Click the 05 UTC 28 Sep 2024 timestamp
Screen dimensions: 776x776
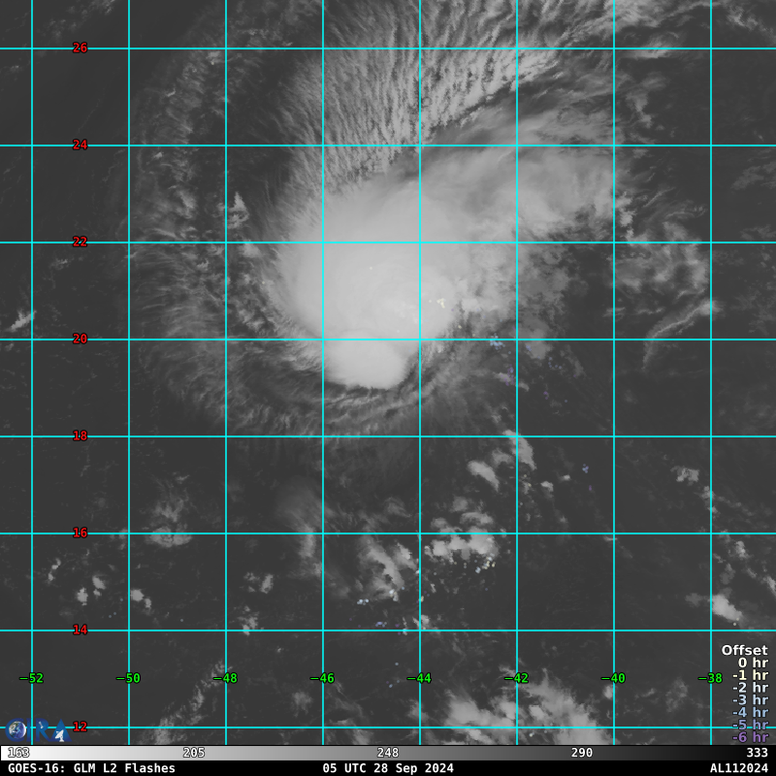click(x=387, y=768)
